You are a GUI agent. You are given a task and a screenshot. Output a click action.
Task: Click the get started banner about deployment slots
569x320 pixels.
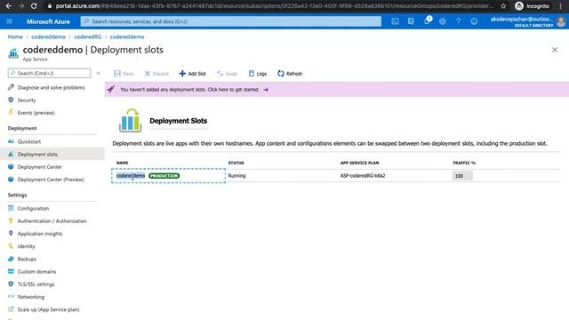click(x=337, y=89)
